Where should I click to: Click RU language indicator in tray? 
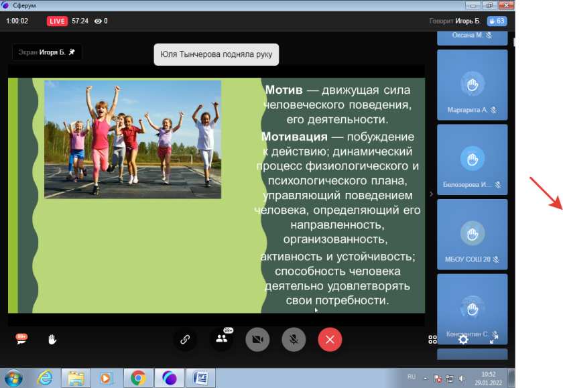click(x=412, y=377)
